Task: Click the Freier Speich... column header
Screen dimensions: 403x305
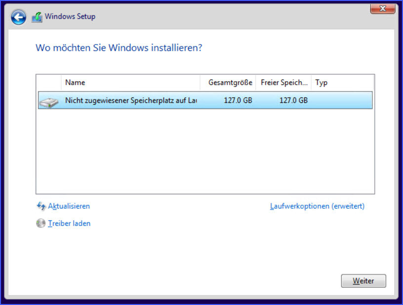Action: [x=283, y=83]
